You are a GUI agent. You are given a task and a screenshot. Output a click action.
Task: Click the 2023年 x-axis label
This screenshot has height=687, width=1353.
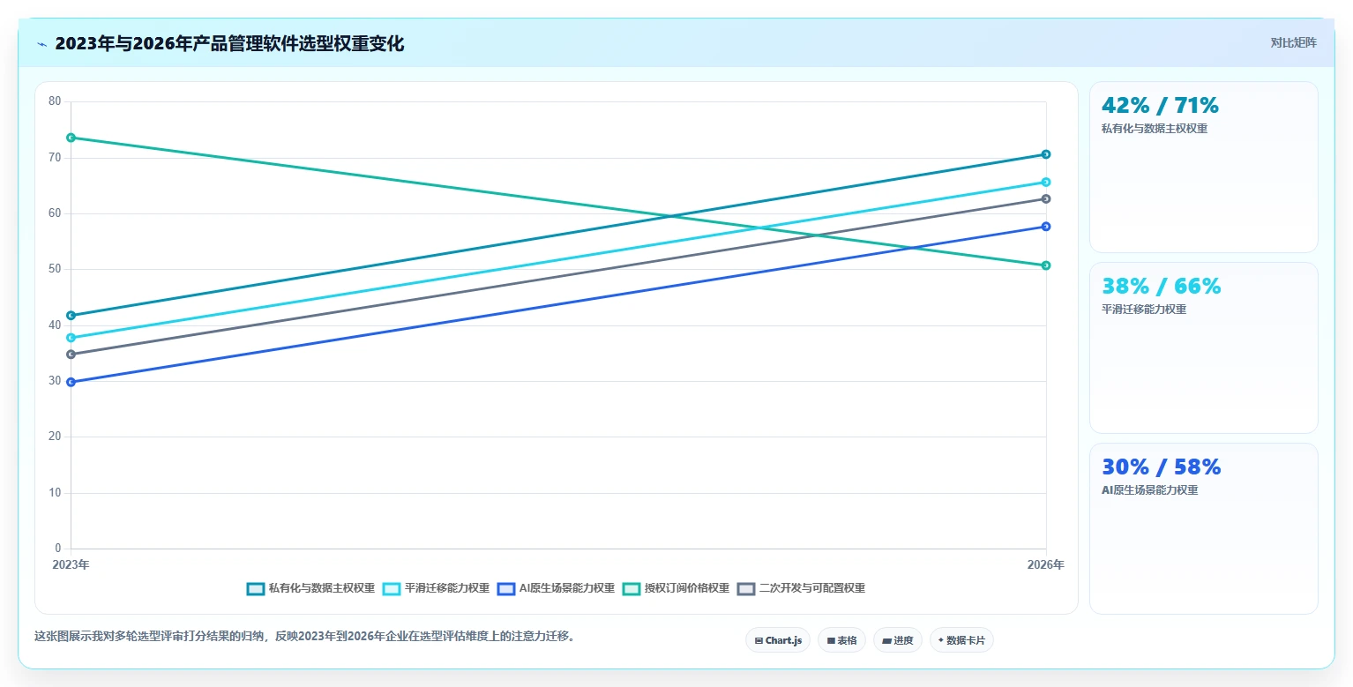coord(71,564)
